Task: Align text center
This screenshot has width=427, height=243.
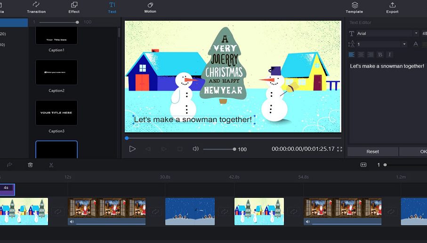Action: coord(361,55)
